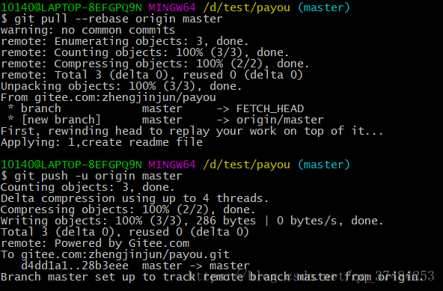Click 'remote: Compressing objects: 100% (2/2)' line

coord(155,64)
